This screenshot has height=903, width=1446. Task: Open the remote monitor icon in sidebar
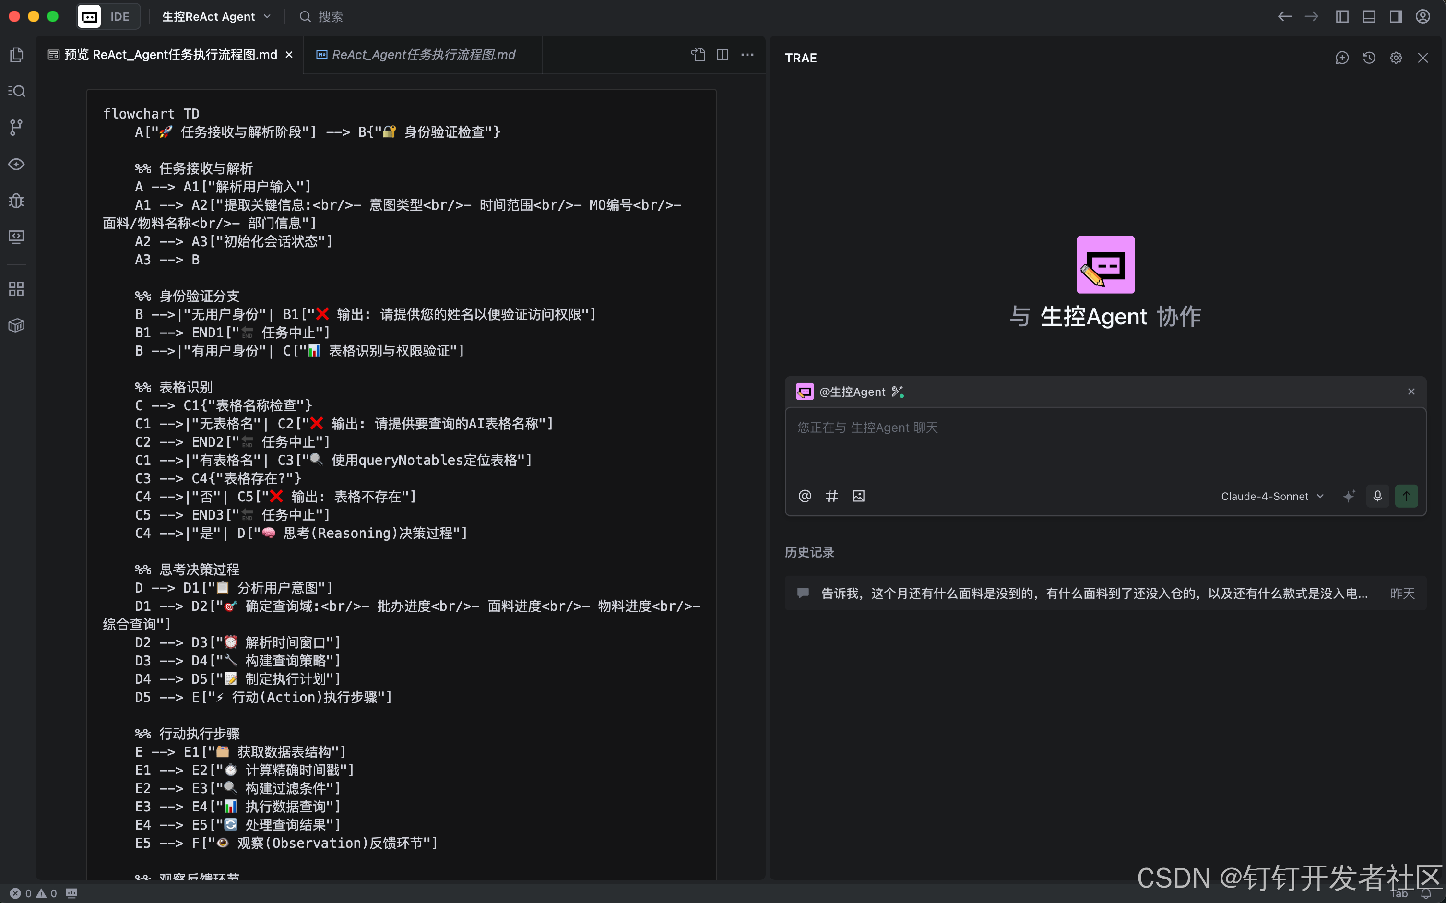17,237
